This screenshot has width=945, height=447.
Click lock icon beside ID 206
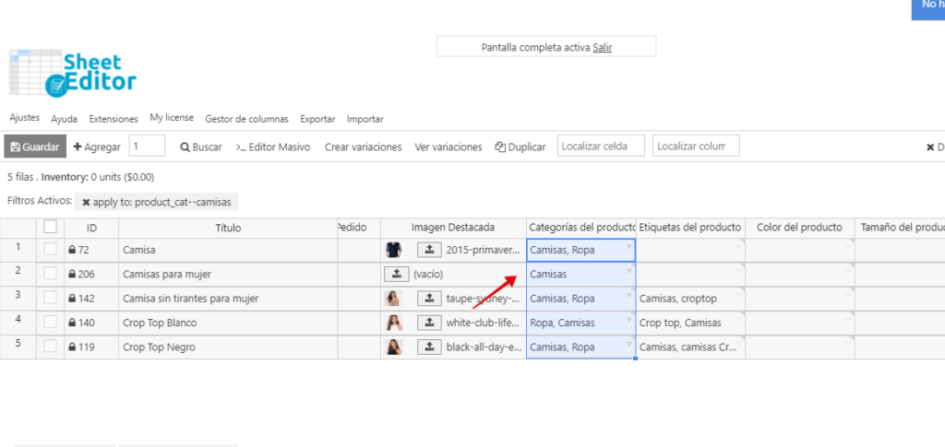click(x=72, y=275)
